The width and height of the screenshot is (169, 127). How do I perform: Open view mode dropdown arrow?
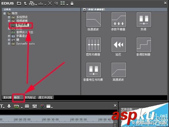[x=67, y=4]
